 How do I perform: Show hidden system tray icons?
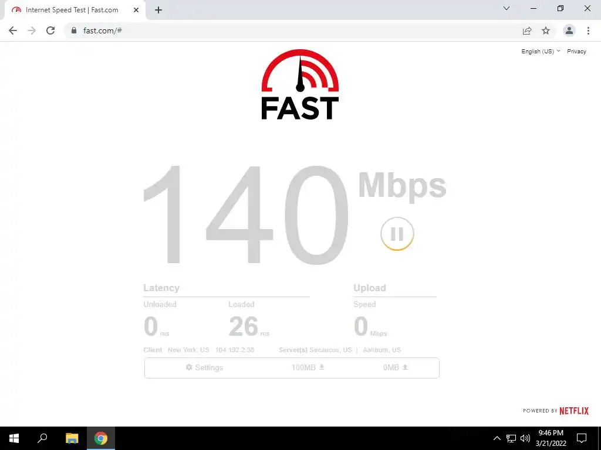tap(497, 438)
